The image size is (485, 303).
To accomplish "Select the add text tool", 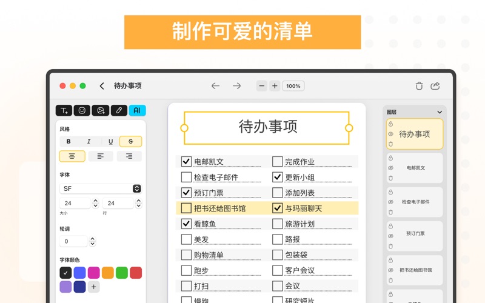I will click(x=64, y=110).
